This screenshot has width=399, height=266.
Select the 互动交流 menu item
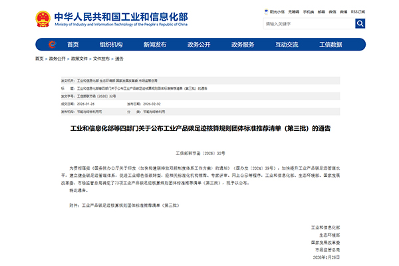click(x=287, y=45)
